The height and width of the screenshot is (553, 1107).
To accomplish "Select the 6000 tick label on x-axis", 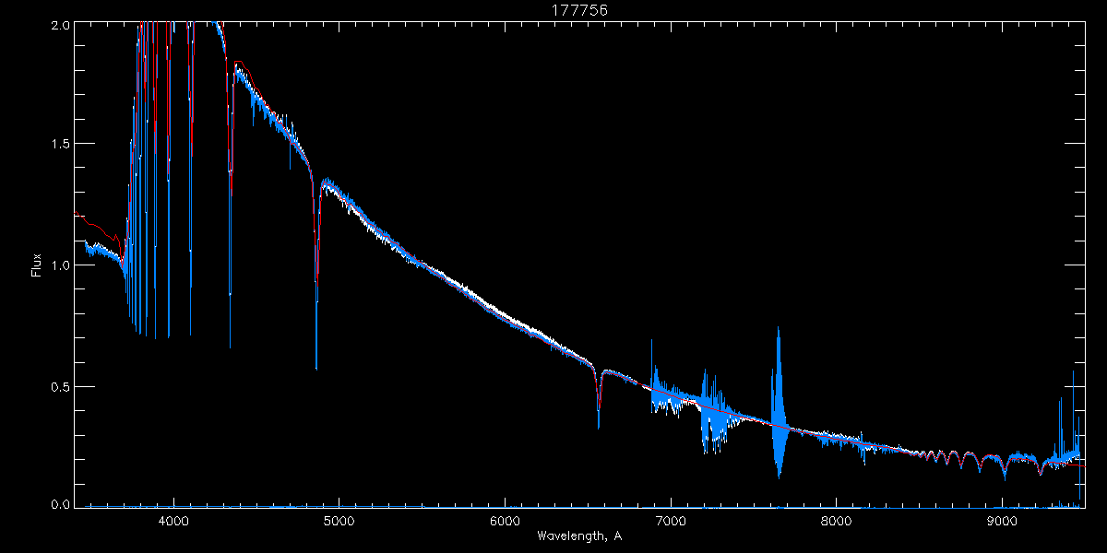I will point(505,520).
